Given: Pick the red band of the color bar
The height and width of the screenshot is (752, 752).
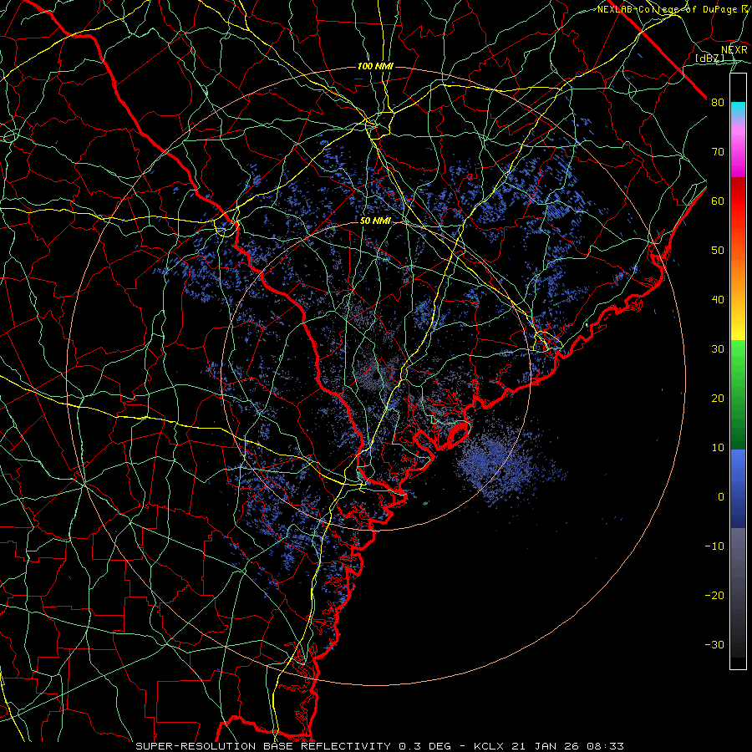Looking at the screenshot, I should [x=738, y=202].
